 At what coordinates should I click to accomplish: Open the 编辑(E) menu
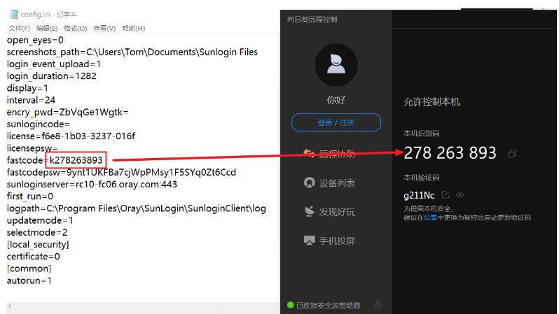pyautogui.click(x=47, y=28)
